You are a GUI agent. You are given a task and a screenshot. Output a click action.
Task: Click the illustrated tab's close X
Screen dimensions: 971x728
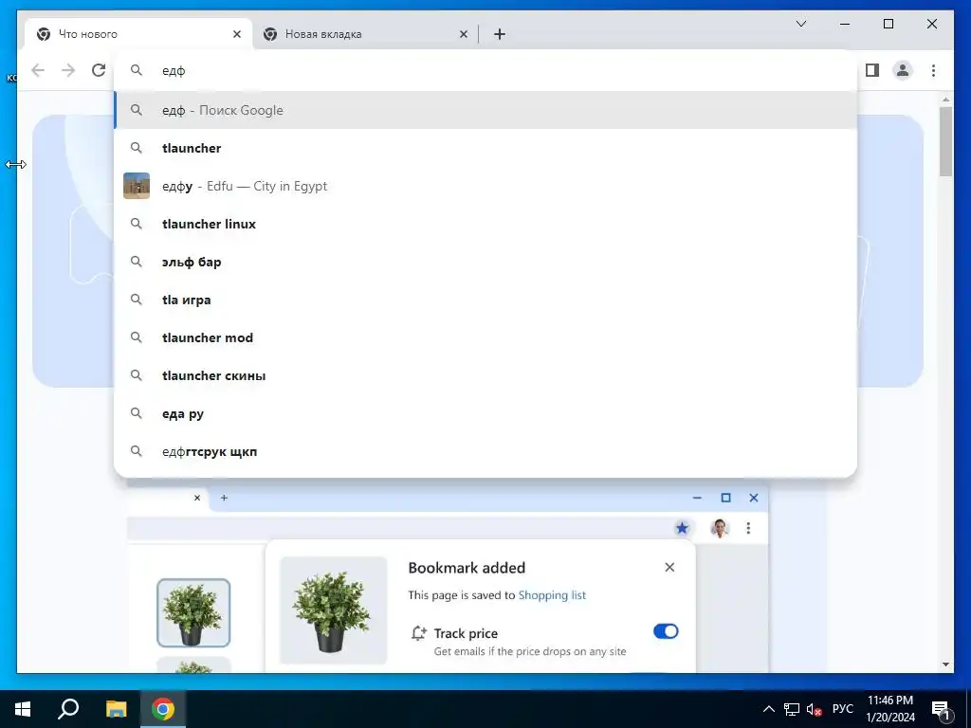(197, 498)
